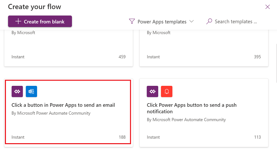The height and width of the screenshot is (154, 277).
Task: Click the funnel filter icon
Action: tap(132, 21)
